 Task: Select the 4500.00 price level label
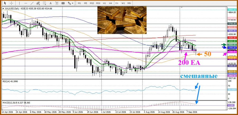pos(232,38)
